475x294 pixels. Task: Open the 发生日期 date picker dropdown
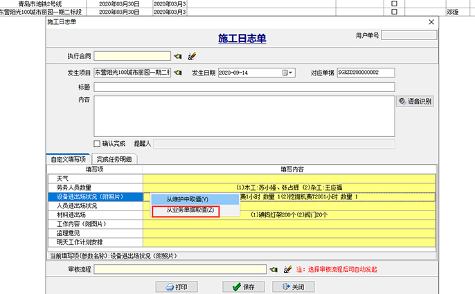[290, 73]
